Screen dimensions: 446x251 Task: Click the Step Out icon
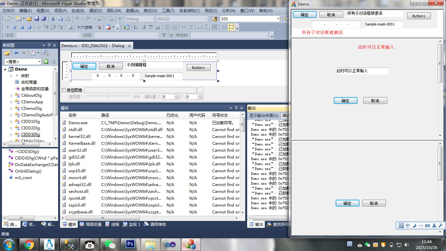pos(60,27)
